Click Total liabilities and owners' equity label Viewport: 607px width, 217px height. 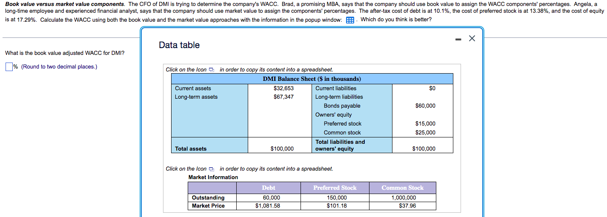tap(340, 146)
